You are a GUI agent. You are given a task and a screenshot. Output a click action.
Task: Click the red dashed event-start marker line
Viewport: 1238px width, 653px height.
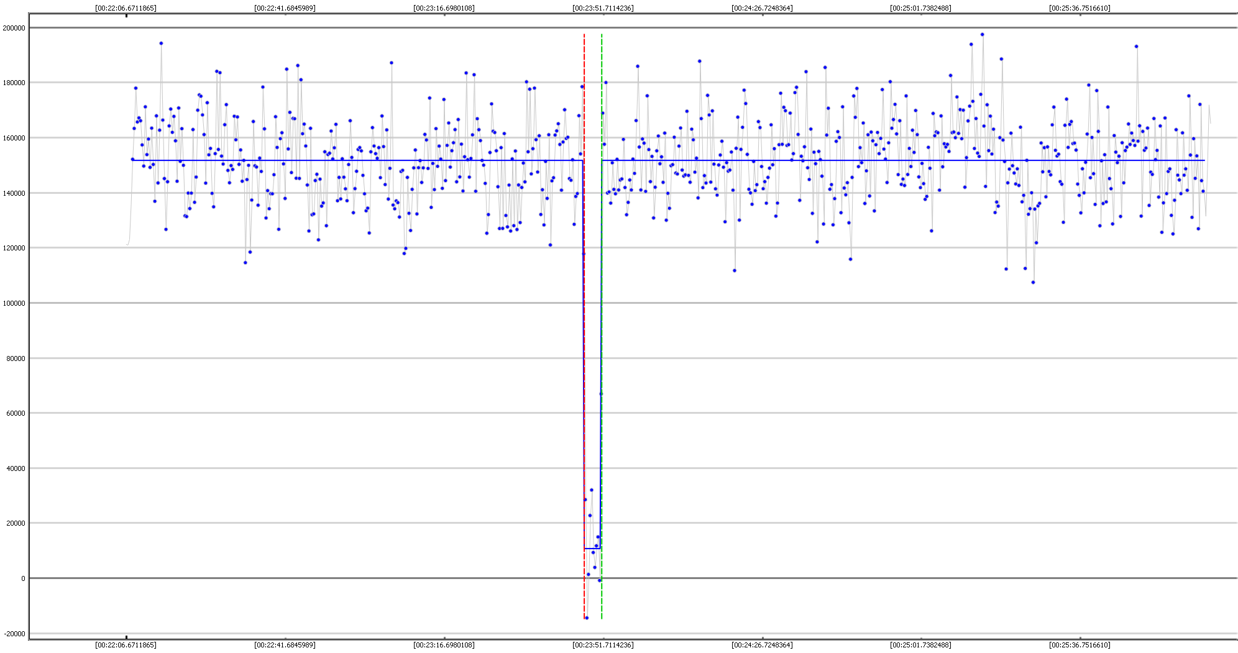pos(584,326)
